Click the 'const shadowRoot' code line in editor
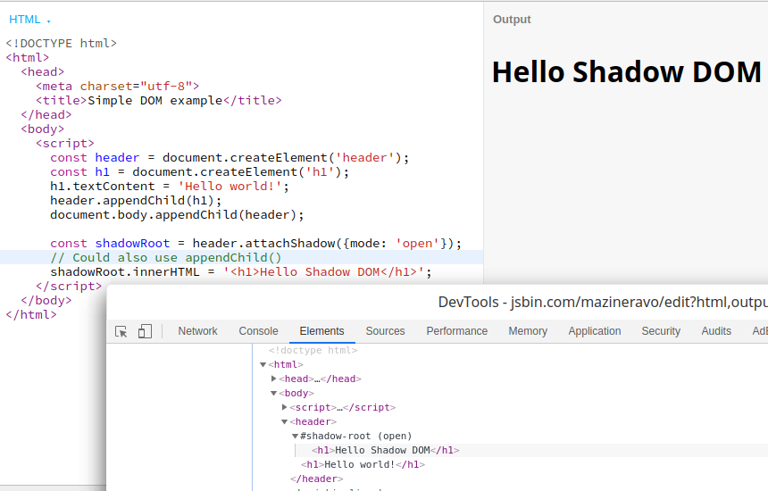The width and height of the screenshot is (768, 491). pyautogui.click(x=255, y=244)
